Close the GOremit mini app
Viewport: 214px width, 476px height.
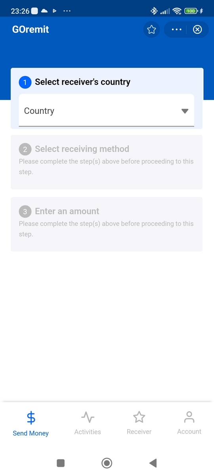197,30
